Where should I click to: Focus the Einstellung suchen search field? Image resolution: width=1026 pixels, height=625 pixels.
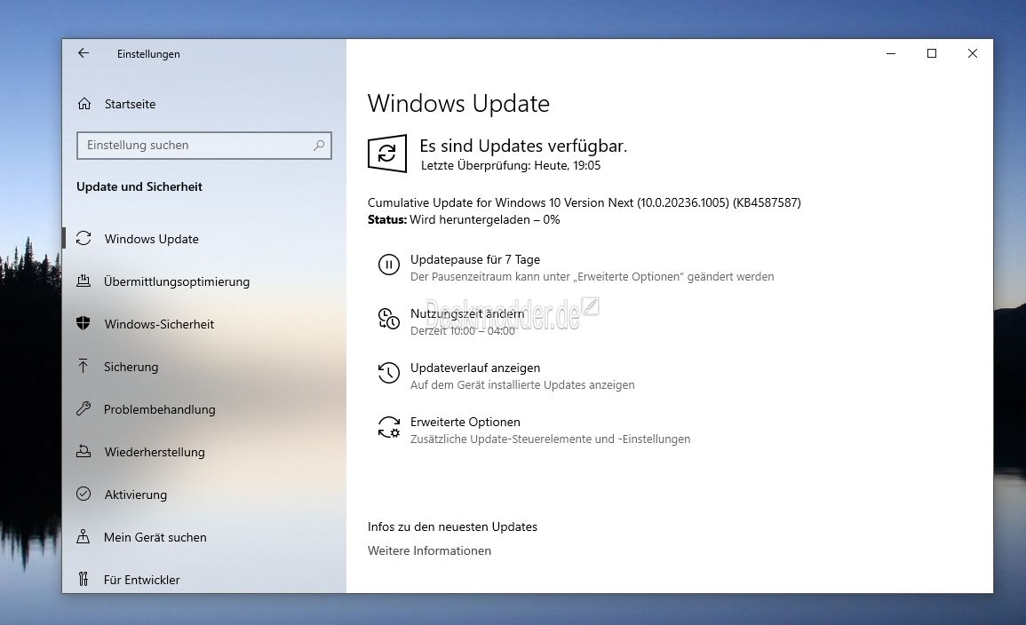[x=204, y=145]
